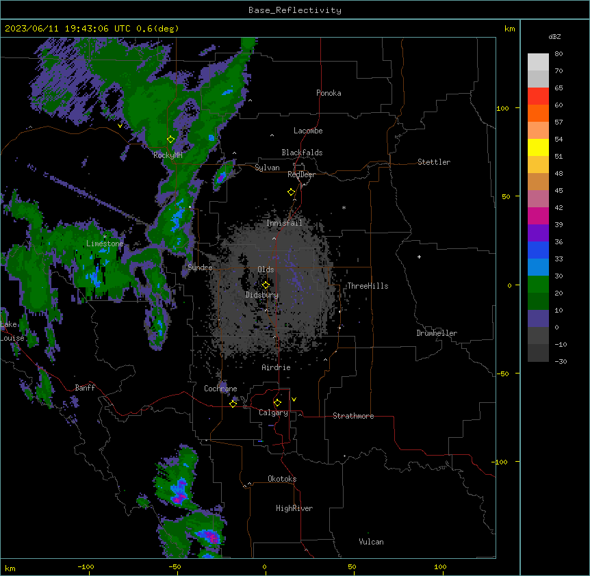Click the Limestone label
The image size is (590, 576).
(105, 244)
